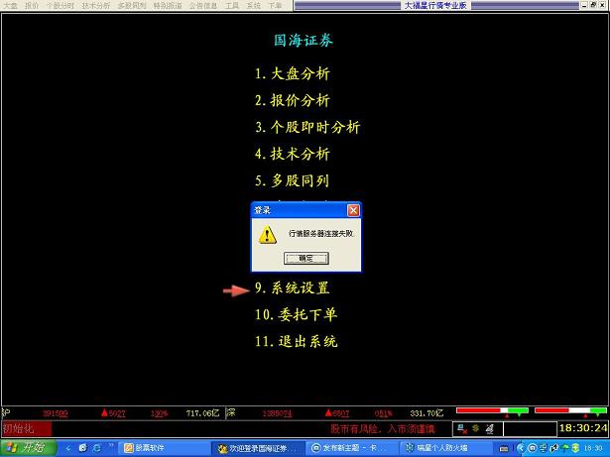Switch to the 发布新主题 taskbar window
The width and height of the screenshot is (610, 457).
[x=352, y=448]
